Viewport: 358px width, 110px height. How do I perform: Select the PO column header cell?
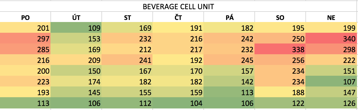pyautogui.click(x=25, y=18)
